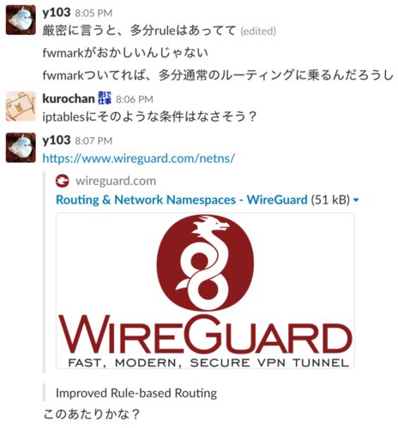
Task: Open y103's avatar beside the 8:07 PM message
Action: click(x=21, y=147)
